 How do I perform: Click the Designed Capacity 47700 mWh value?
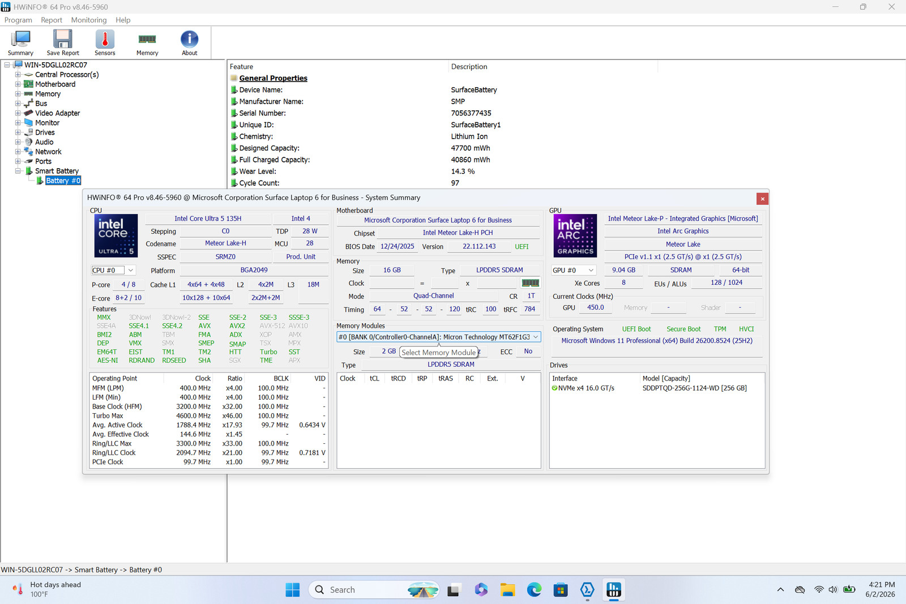pos(471,148)
